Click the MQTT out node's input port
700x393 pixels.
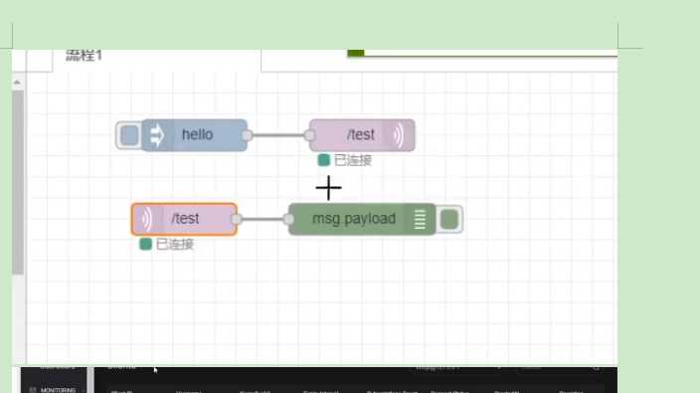(x=309, y=135)
